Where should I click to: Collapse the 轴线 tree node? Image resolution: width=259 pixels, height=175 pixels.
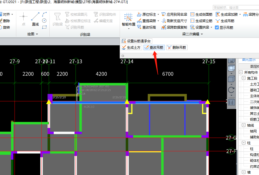244,125
